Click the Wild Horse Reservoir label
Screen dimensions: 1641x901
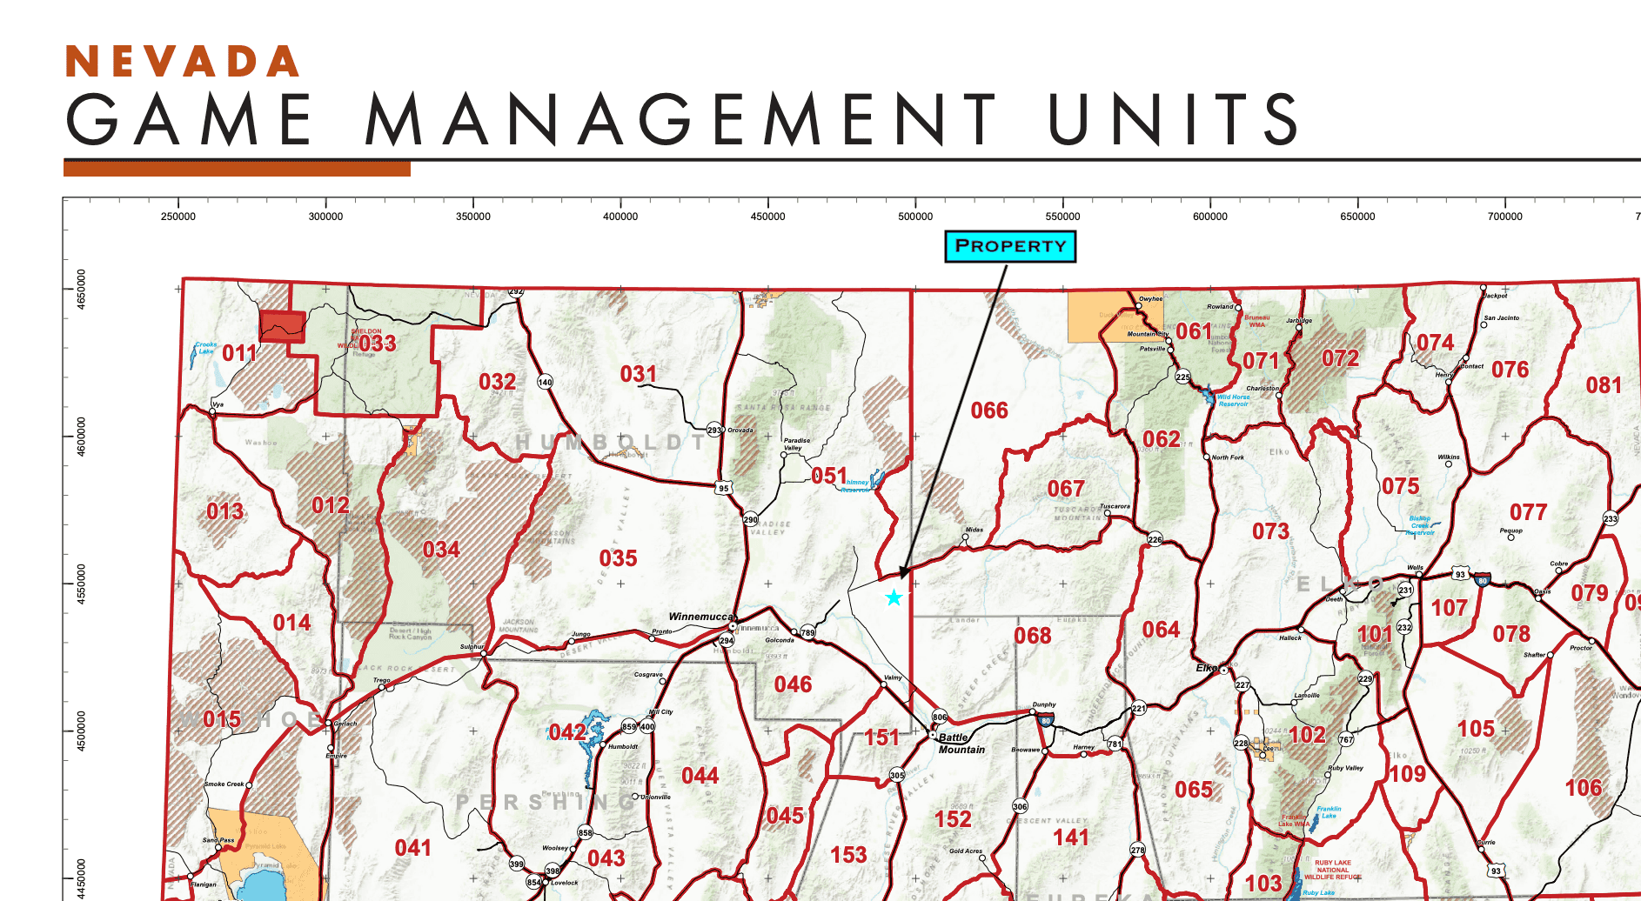click(x=1233, y=400)
